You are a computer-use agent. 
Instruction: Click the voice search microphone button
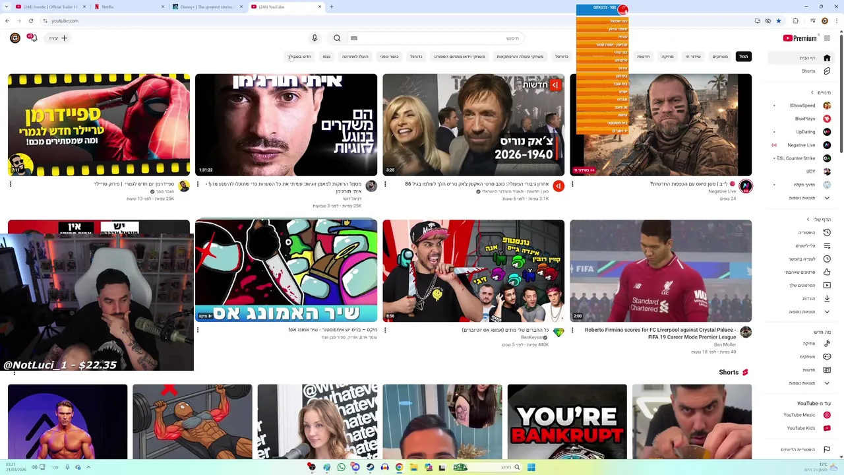[x=315, y=38]
